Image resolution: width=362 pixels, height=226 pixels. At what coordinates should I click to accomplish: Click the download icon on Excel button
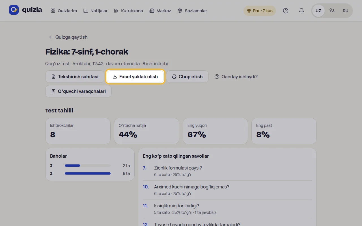click(115, 77)
